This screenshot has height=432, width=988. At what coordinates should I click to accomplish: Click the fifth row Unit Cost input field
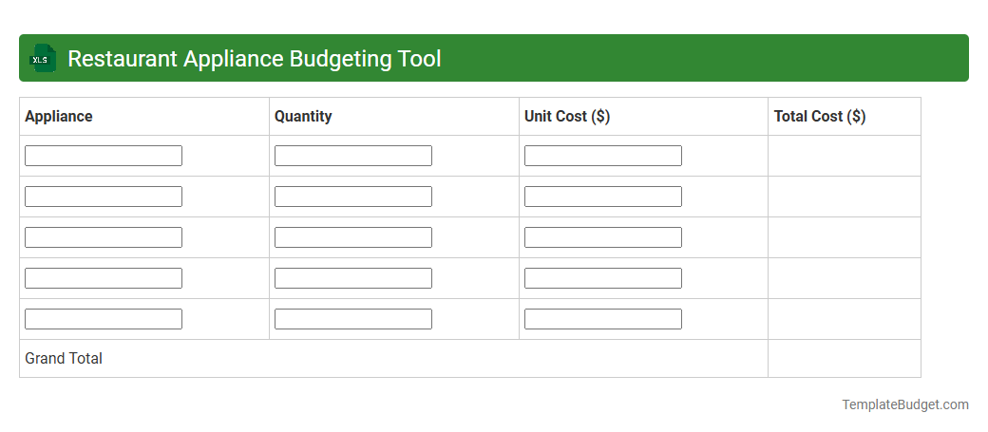tap(603, 319)
